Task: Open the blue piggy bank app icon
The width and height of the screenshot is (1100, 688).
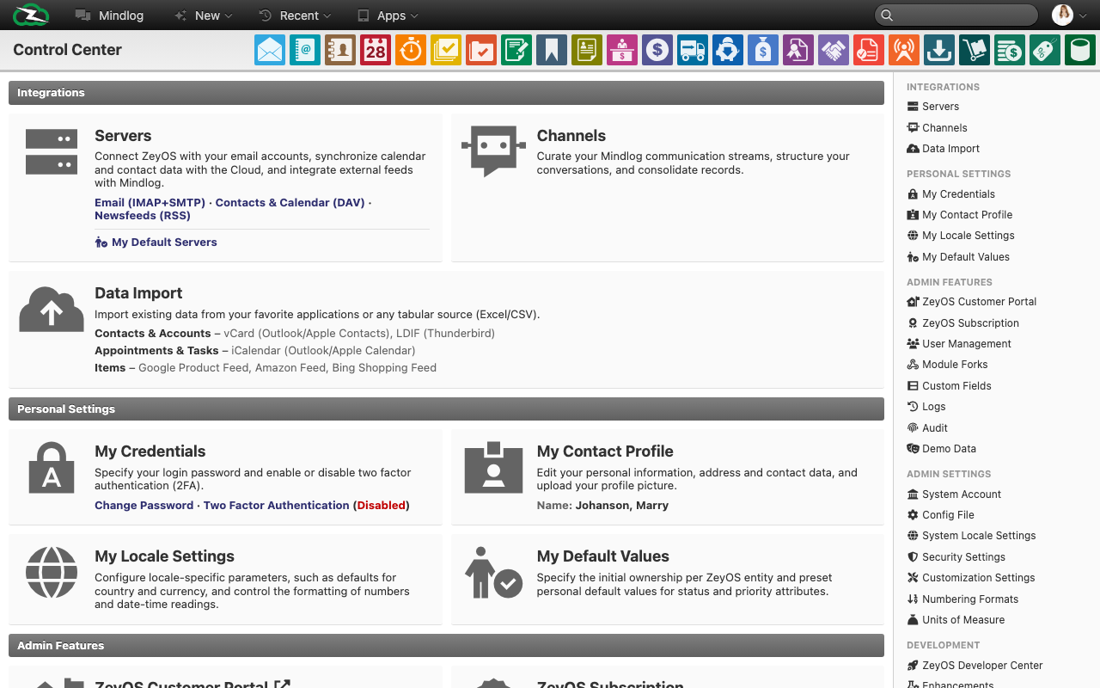Action: pos(728,50)
